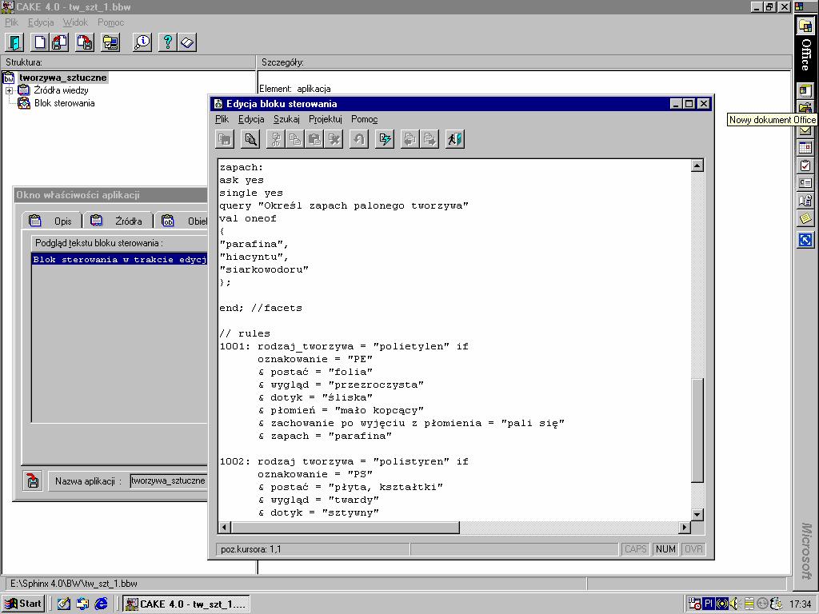
Task: Click the printer icon with left arrow
Action: click(410, 139)
